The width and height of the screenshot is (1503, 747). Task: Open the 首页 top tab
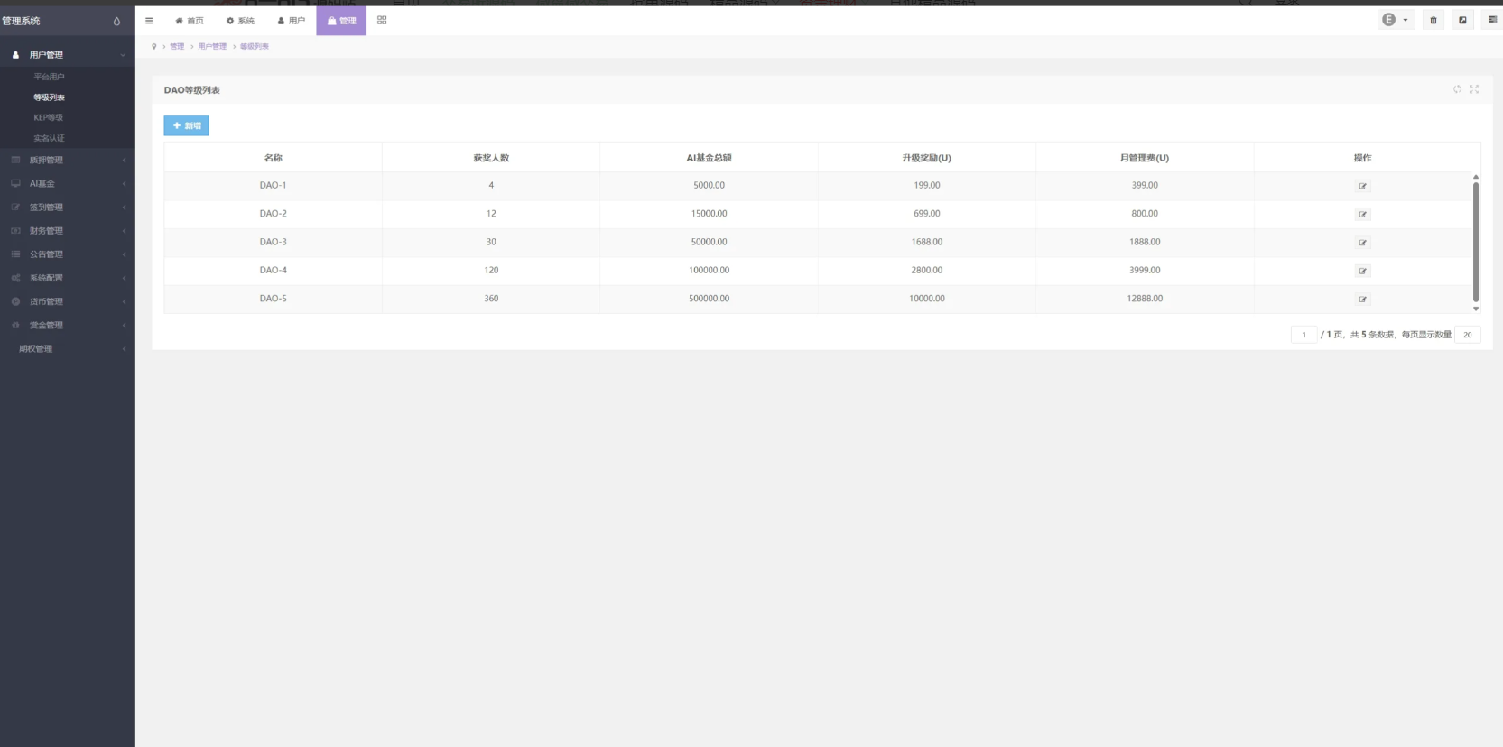(x=190, y=20)
